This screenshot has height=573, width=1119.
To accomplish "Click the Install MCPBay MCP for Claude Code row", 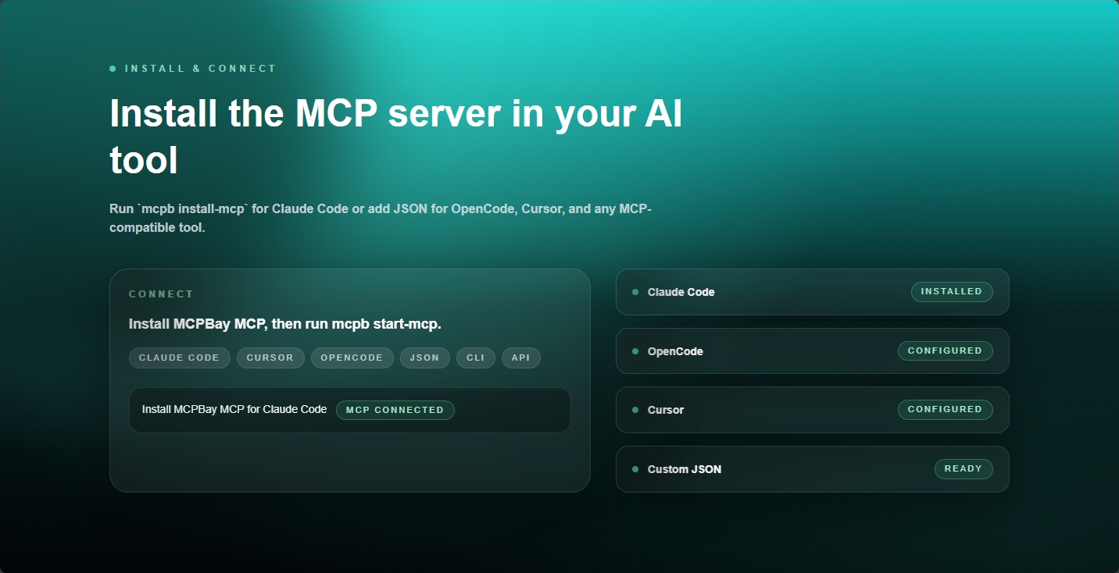I will (x=350, y=409).
